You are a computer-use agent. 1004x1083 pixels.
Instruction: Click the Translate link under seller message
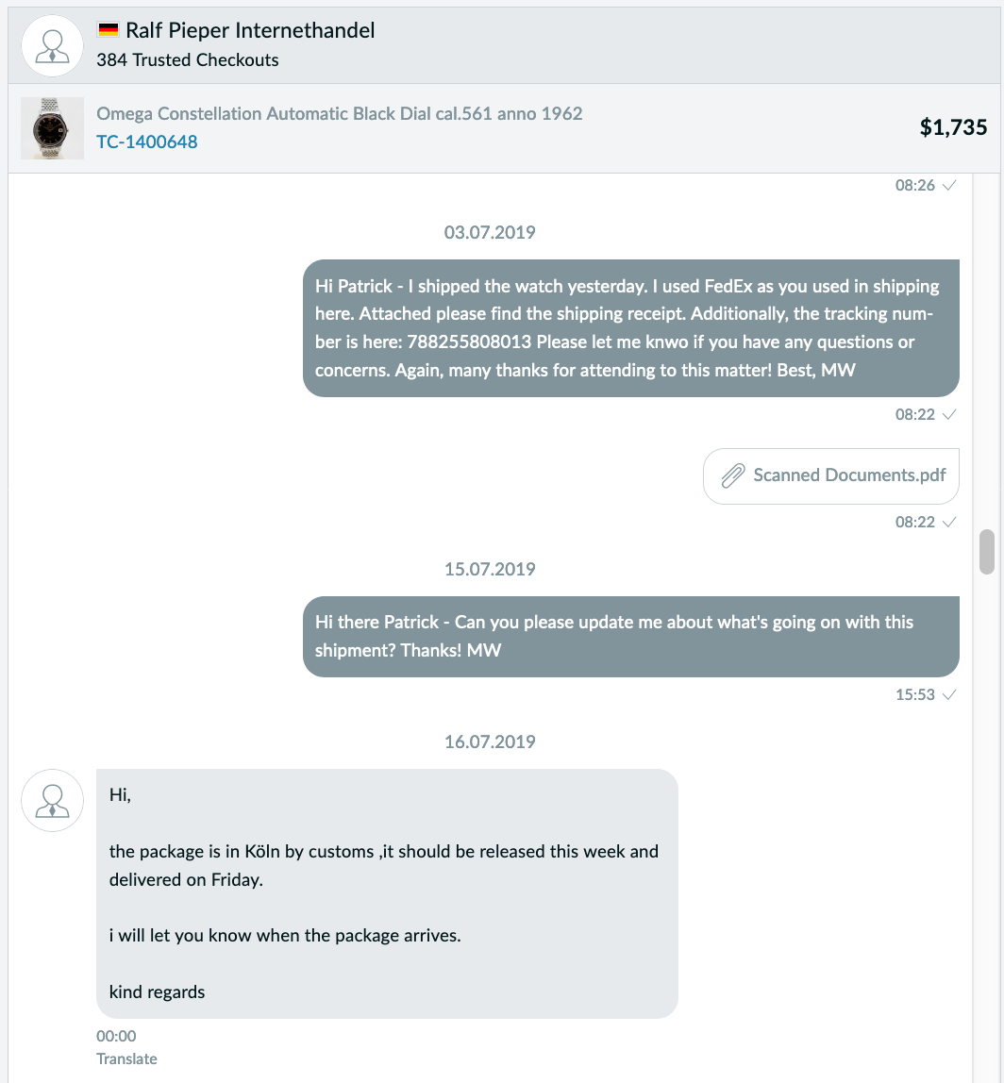[x=126, y=1058]
